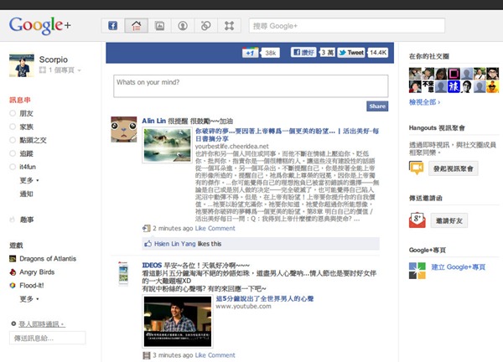Viewport: 503px width, 362px height.
Task: Click the Hangouts video camera icon
Action: pyautogui.click(x=417, y=168)
